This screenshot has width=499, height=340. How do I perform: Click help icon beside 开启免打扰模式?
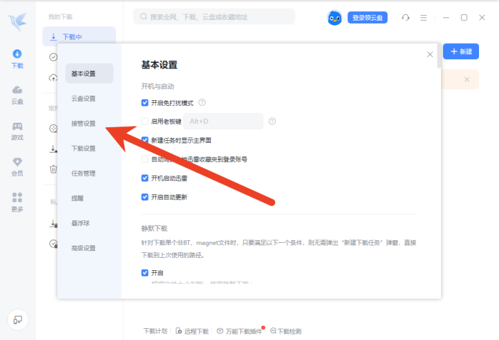point(202,102)
